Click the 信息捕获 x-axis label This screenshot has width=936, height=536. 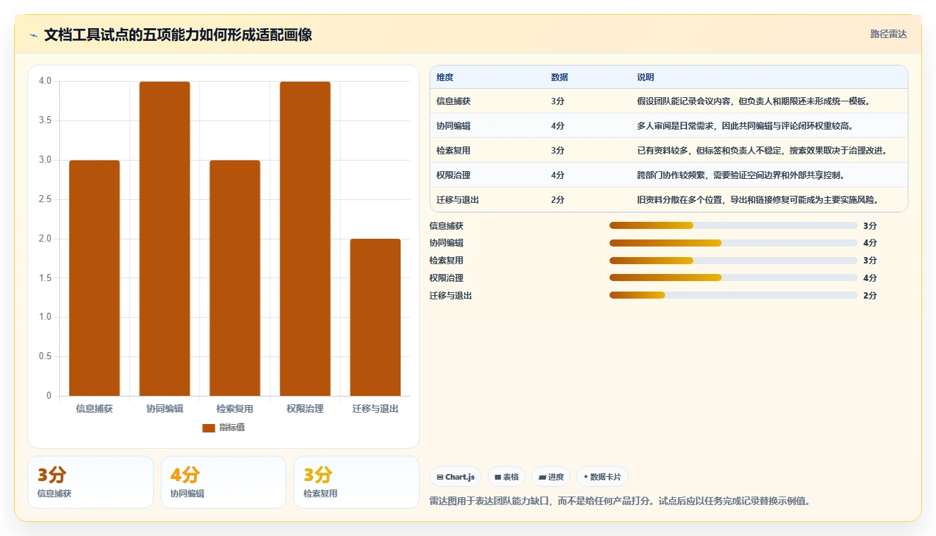point(95,409)
